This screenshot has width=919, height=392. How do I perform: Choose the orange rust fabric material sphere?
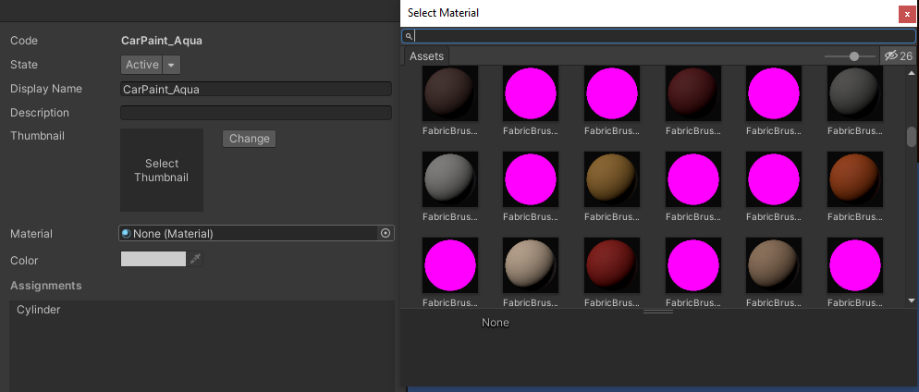click(853, 179)
